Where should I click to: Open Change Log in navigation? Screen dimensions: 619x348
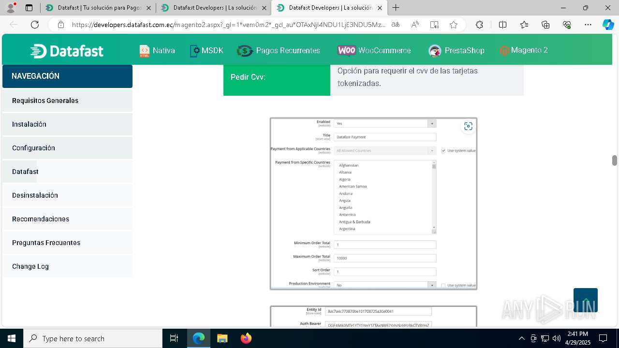[x=67, y=266]
